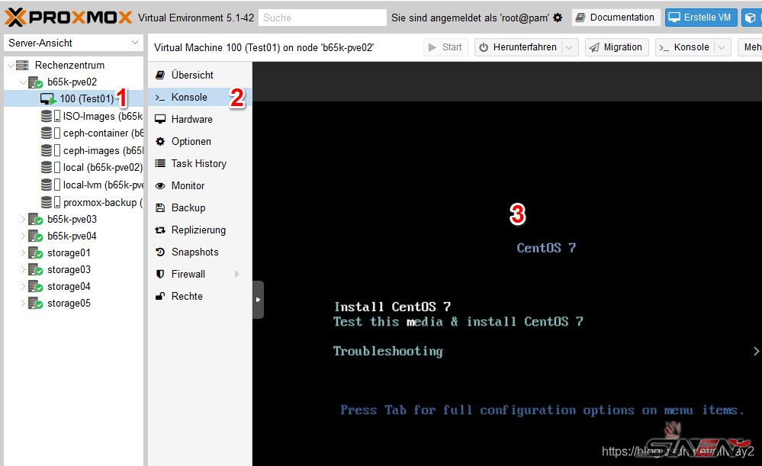762x466 pixels.
Task: Expand the b65k-pve04 node
Action: coord(23,236)
